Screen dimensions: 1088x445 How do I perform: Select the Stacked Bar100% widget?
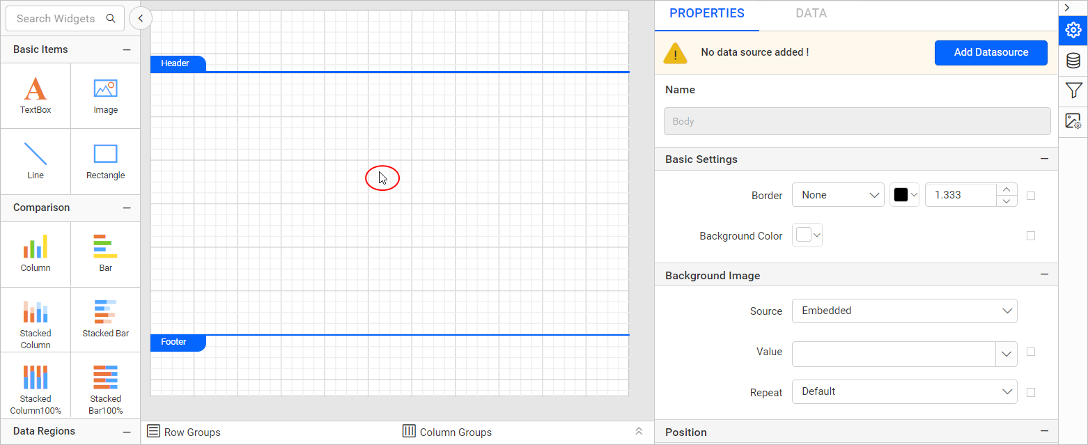click(x=105, y=384)
